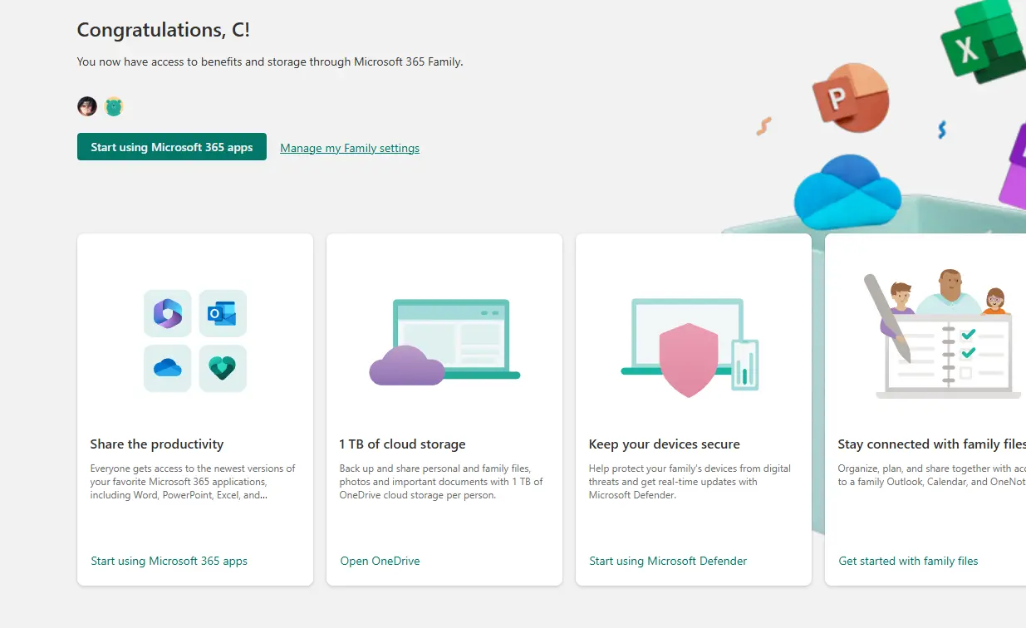This screenshot has width=1026, height=628.
Task: Click the Outlook app icon in card
Action: pos(223,313)
